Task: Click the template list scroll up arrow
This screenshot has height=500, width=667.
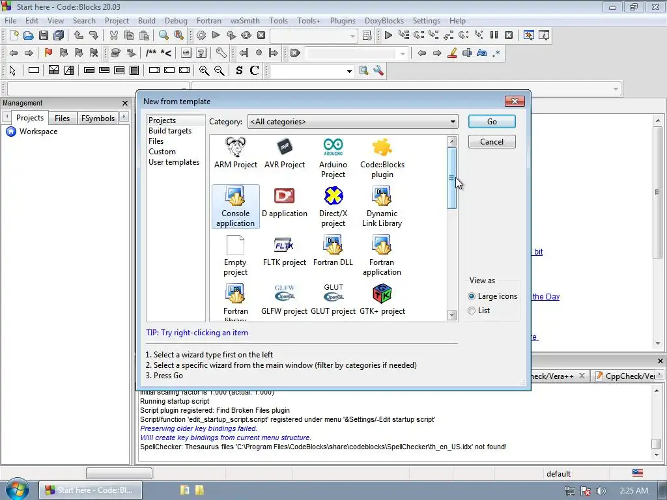Action: 452,141
